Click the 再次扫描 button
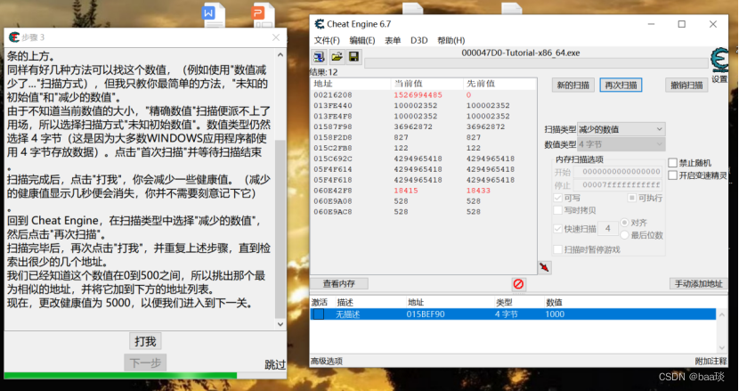Image resolution: width=739 pixels, height=391 pixels. pos(621,86)
